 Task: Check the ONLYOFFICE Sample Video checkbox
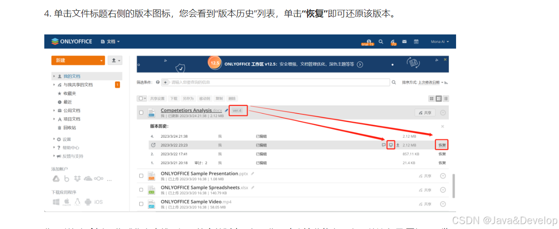tap(141, 204)
